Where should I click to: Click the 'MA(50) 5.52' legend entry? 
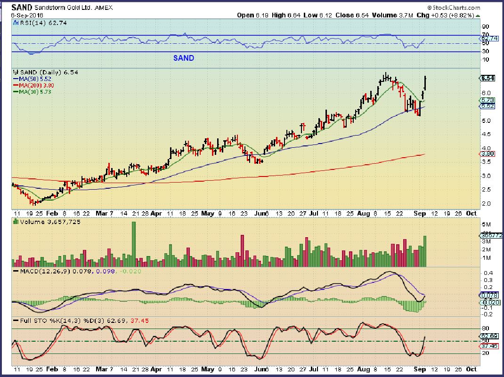point(32,79)
